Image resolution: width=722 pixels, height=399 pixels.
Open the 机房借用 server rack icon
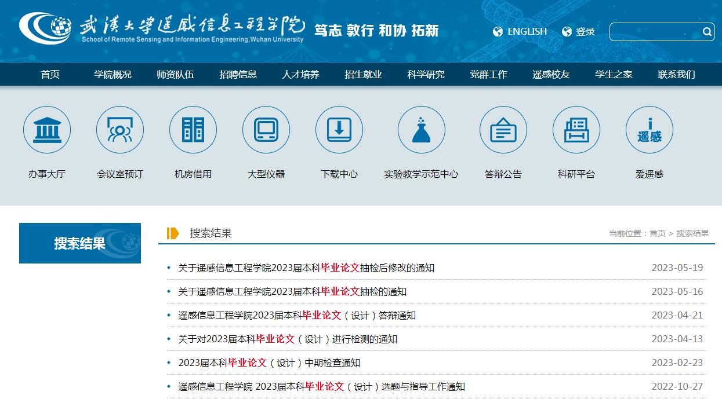[193, 130]
